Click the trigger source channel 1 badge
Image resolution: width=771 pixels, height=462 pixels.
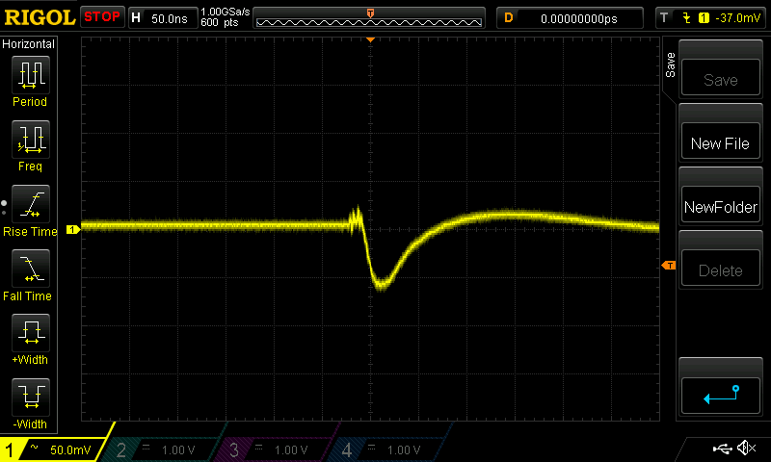(x=704, y=18)
